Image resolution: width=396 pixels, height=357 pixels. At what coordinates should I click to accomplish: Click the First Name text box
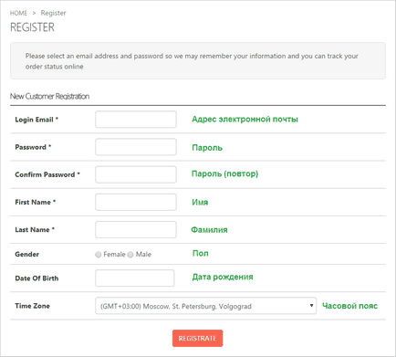pos(136,202)
